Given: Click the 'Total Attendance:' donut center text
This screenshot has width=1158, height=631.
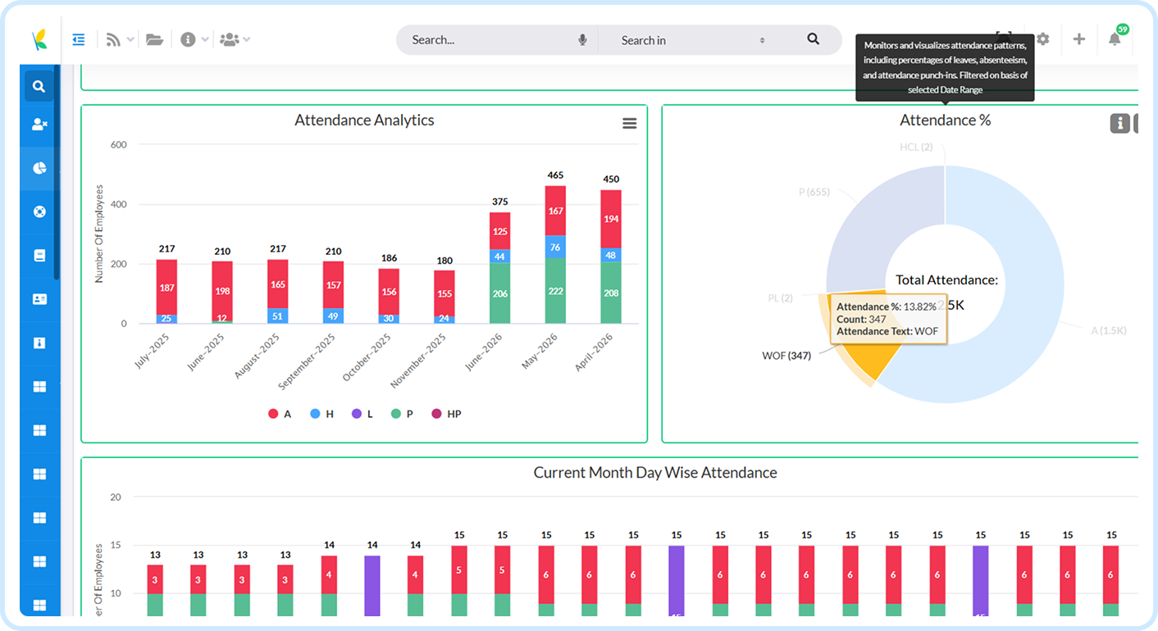Looking at the screenshot, I should (x=946, y=279).
